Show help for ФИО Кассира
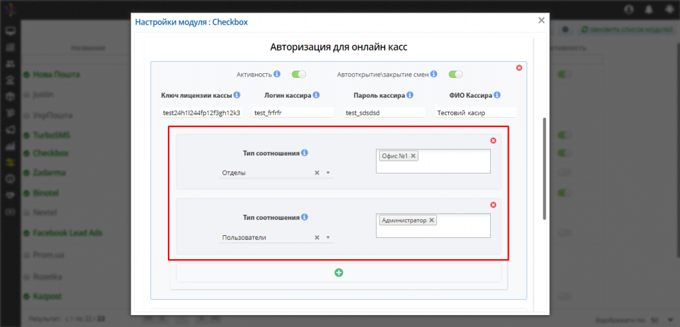The image size is (680, 327). click(x=497, y=94)
